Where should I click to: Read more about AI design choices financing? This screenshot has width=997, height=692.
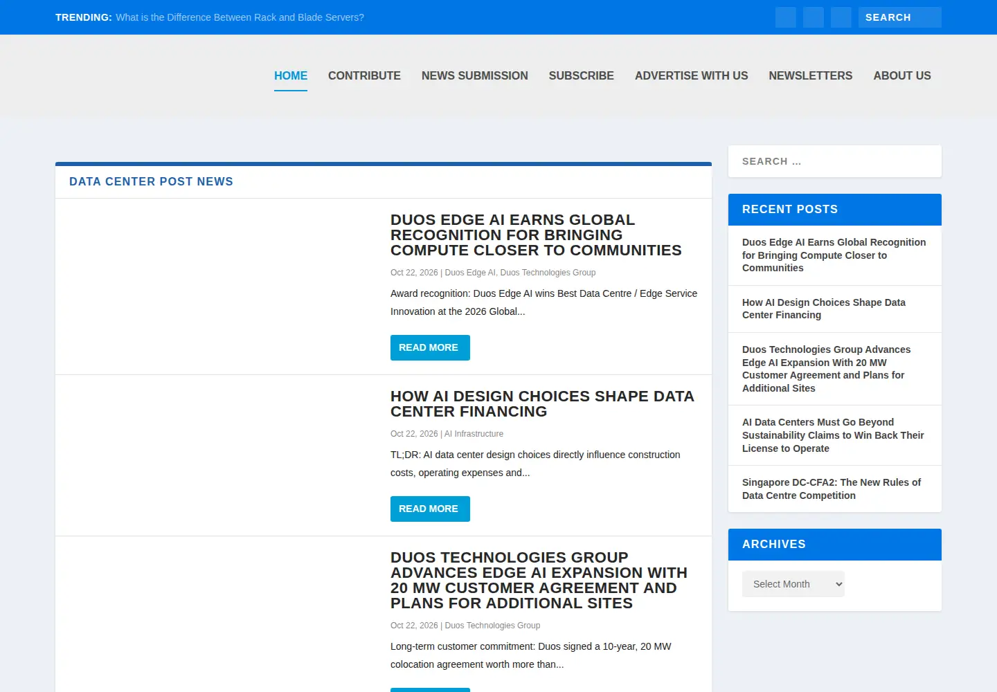tap(430, 509)
